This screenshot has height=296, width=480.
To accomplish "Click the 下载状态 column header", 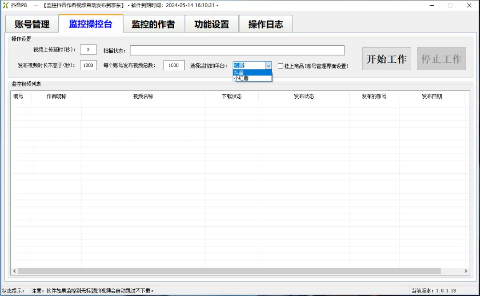I will pyautogui.click(x=232, y=96).
